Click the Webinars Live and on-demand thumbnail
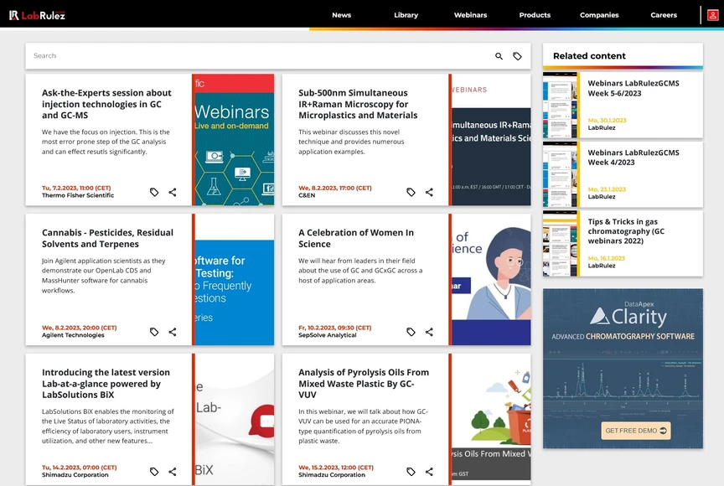This screenshot has height=486, width=724. click(x=234, y=140)
